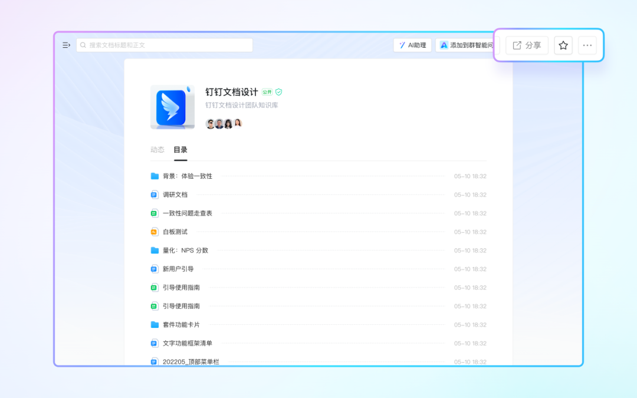
Task: Expand the sidebar with the top-left menu icon
Action: 67,45
